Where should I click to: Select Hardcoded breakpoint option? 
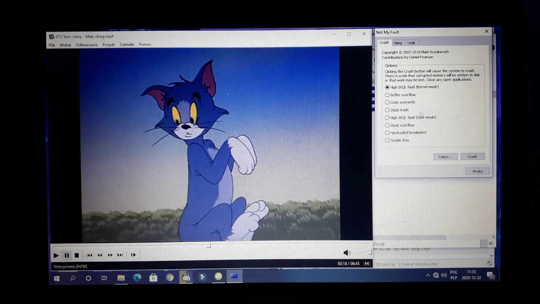405,133
